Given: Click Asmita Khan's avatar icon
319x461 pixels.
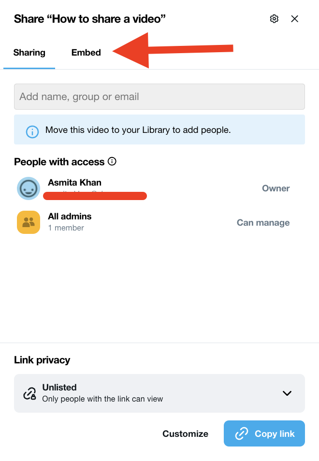Looking at the screenshot, I should pos(29,188).
